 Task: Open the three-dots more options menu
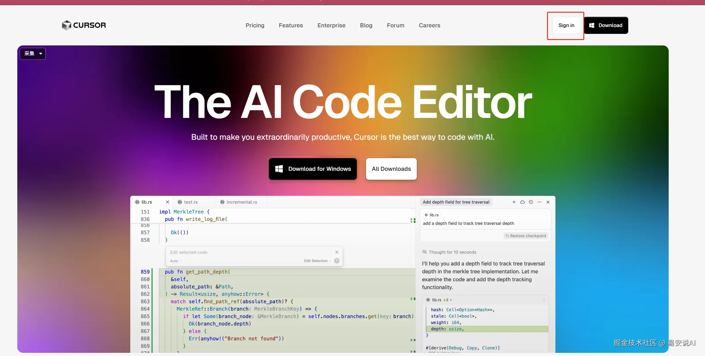point(539,202)
